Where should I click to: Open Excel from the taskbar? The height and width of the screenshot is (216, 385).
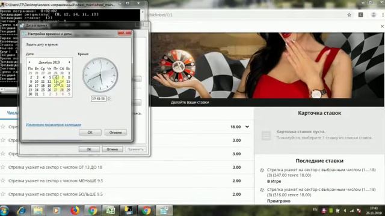point(111,211)
